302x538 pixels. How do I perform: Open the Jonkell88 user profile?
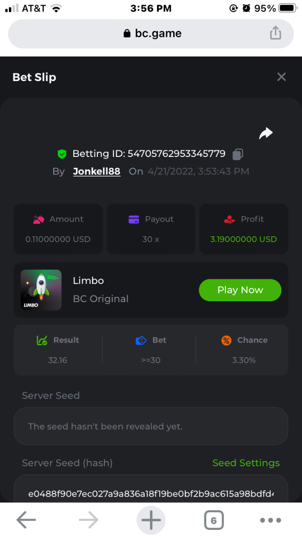(97, 171)
